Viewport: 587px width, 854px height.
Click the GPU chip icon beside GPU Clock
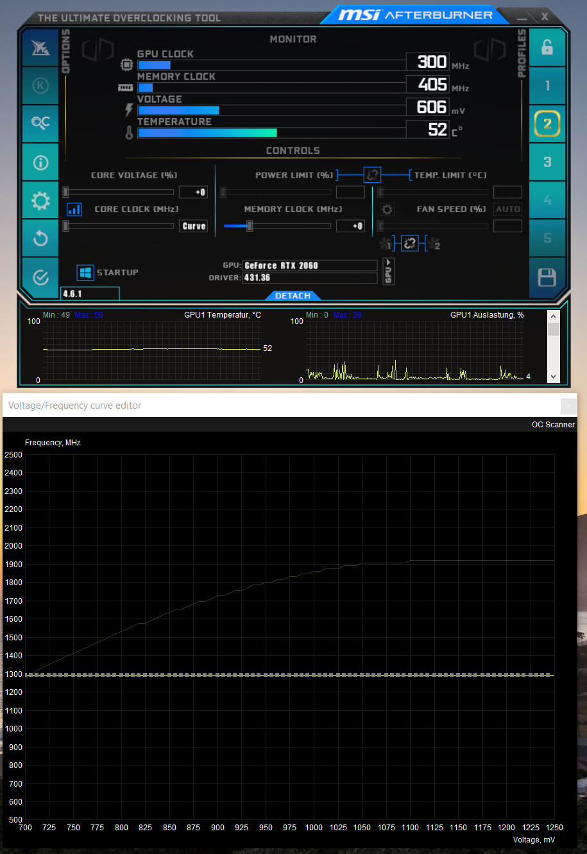[127, 65]
